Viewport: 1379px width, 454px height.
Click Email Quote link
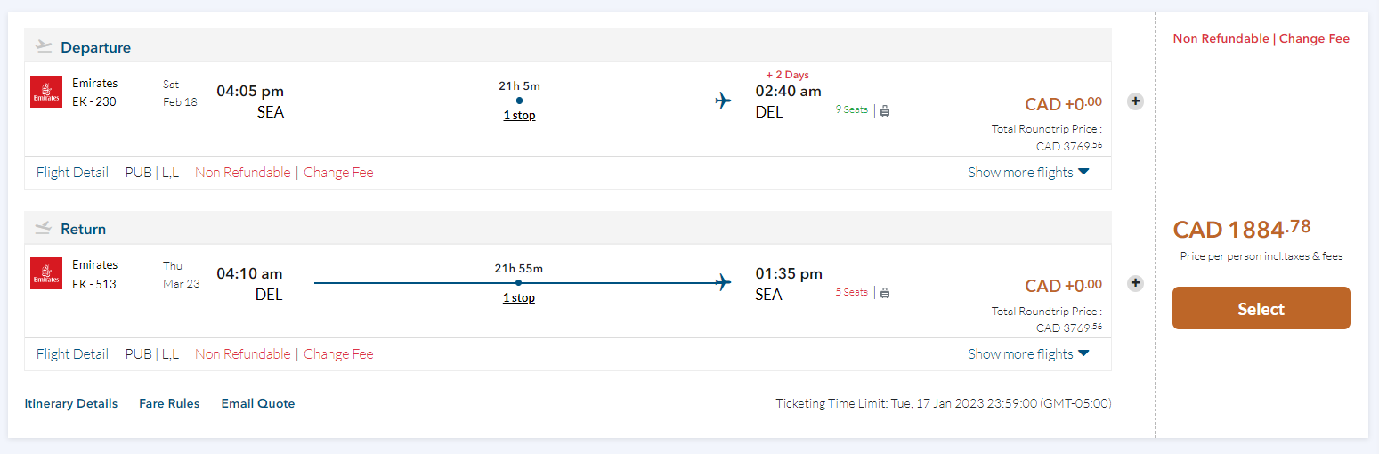(258, 403)
